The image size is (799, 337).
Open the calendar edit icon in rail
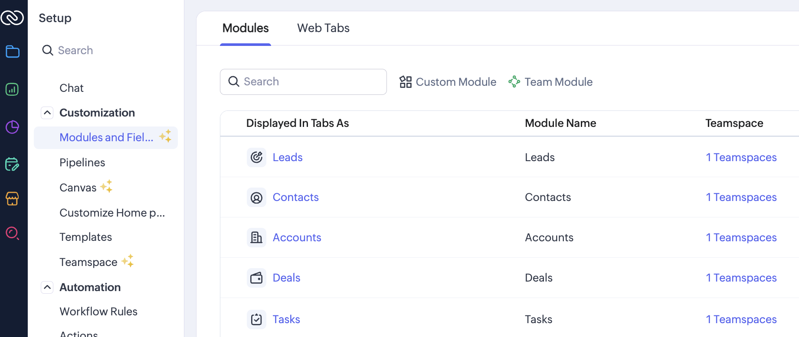tap(12, 165)
